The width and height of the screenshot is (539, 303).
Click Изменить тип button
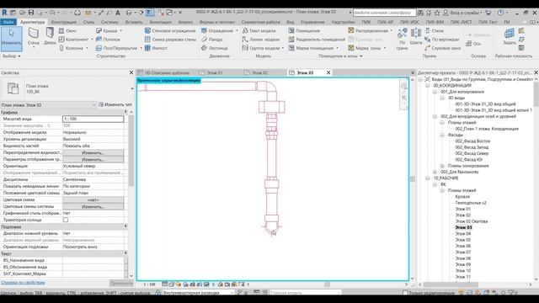(115, 104)
